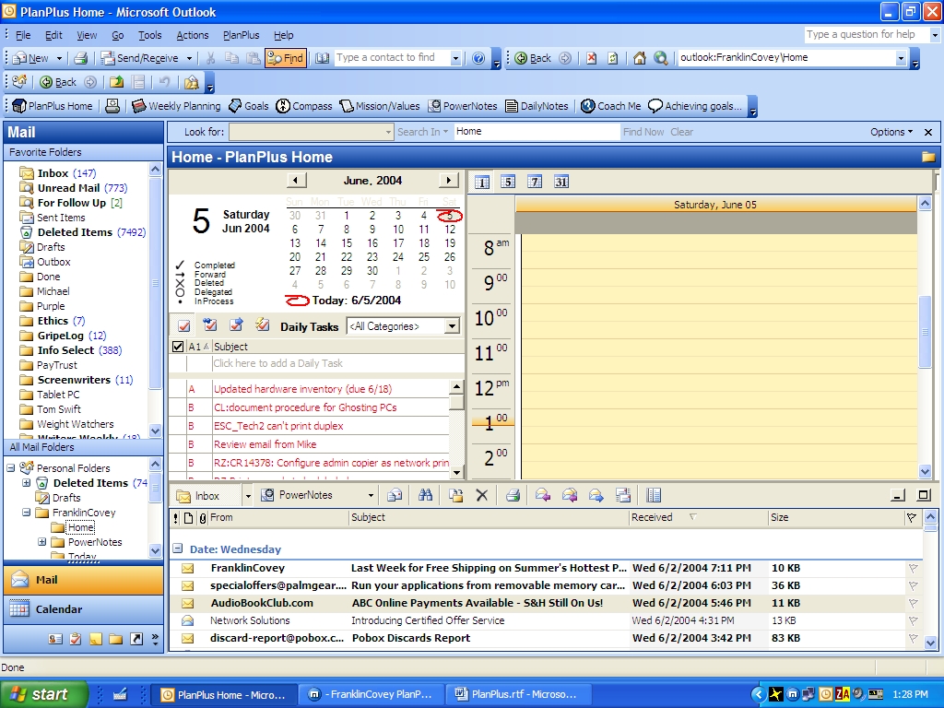Click the printer icon in inbox toolbar
This screenshot has height=708, width=944.
click(513, 495)
